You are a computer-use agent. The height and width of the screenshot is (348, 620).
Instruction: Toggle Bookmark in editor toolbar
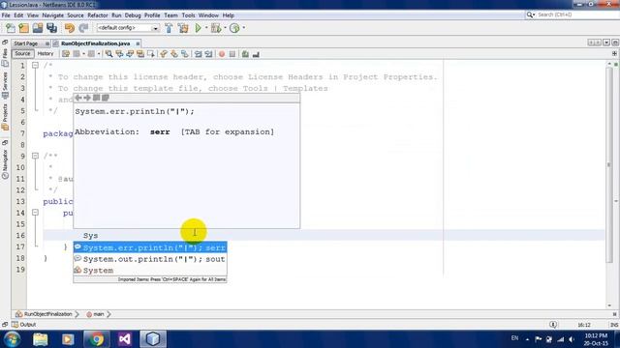[x=185, y=54]
